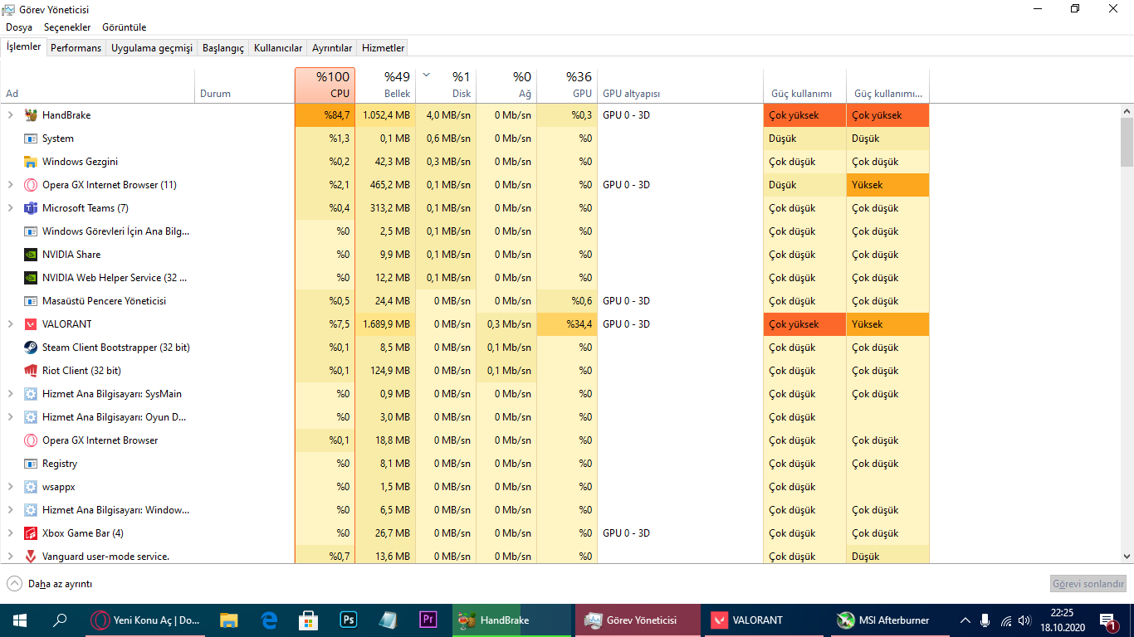Screen dimensions: 1134x637
Task: Expand Hizmet Ana Bilgisayarı: SysMain
Action: pyautogui.click(x=11, y=394)
